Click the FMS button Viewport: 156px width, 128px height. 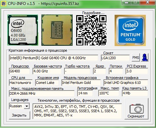[x=136, y=58]
